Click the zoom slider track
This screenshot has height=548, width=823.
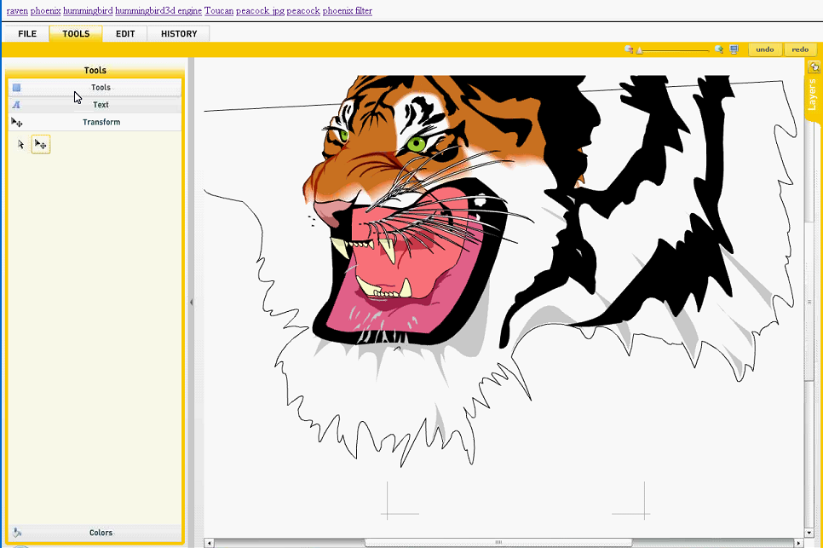pos(674,50)
